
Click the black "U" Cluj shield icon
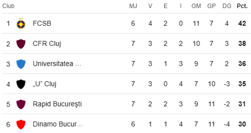pyautogui.click(x=21, y=84)
